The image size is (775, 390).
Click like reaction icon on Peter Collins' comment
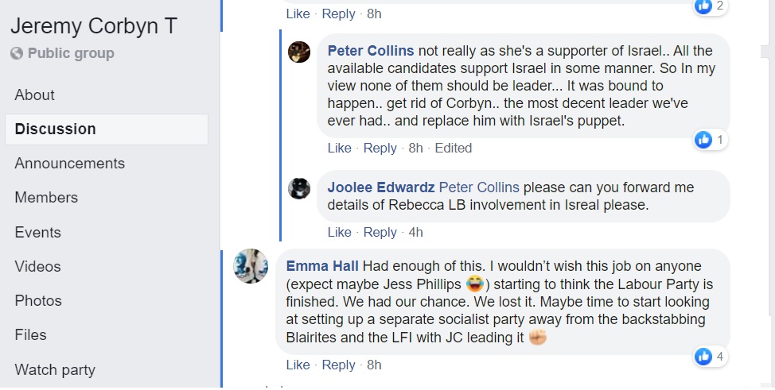(x=703, y=140)
